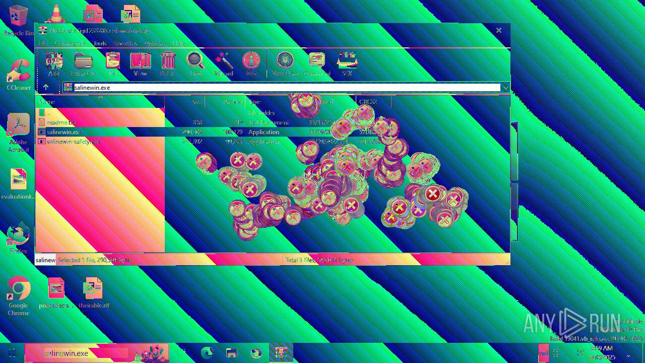Go up one folder level arrow
The height and width of the screenshot is (363, 645).
46,87
